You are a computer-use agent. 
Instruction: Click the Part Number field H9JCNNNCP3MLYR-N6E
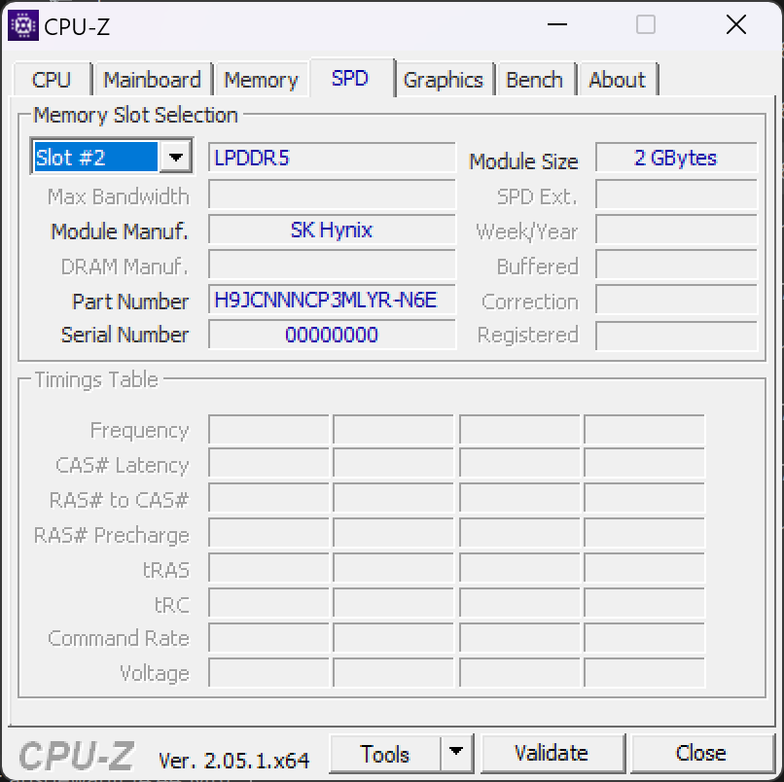coord(332,300)
